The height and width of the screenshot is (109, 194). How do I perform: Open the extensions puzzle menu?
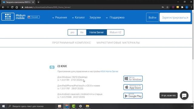(x=182, y=7)
